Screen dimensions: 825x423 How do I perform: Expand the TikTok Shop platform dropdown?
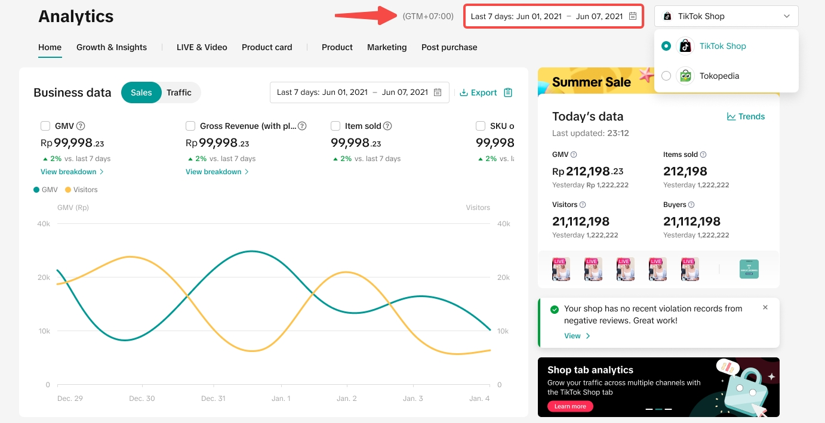[x=726, y=16]
